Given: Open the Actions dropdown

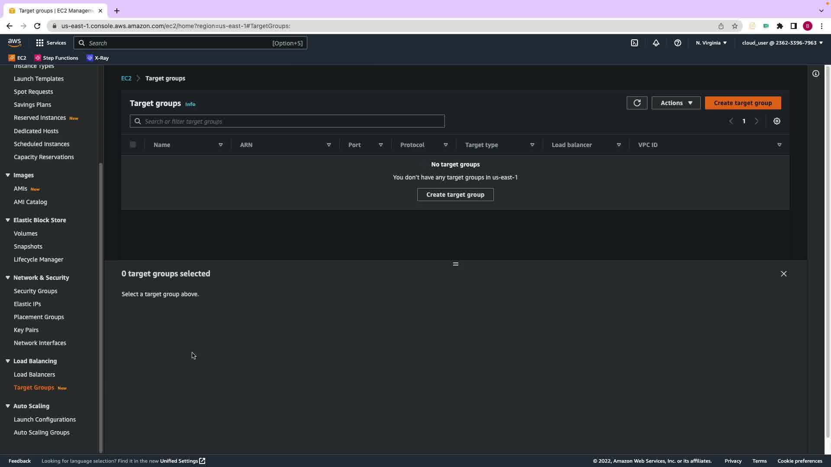Looking at the screenshot, I should click(x=676, y=103).
